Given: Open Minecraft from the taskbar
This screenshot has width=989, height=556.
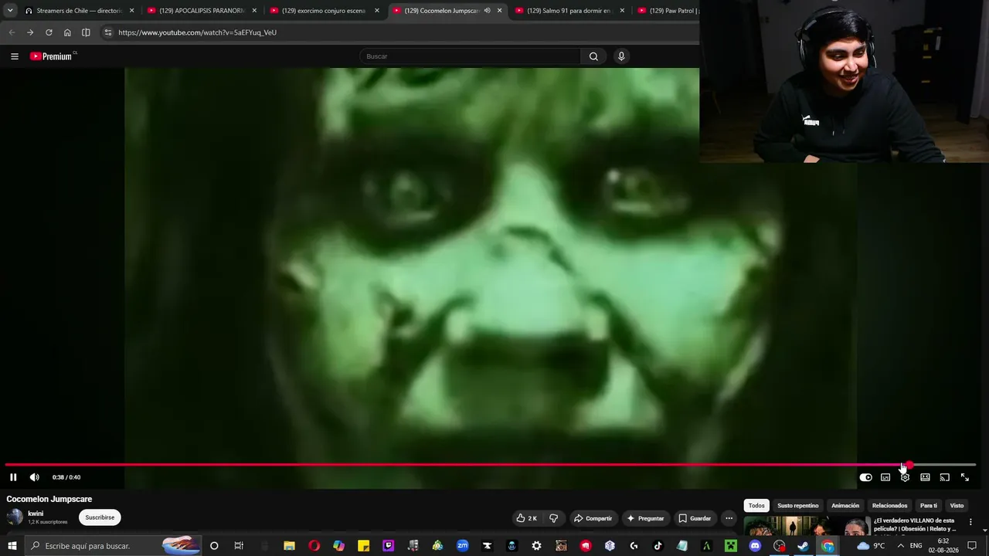Looking at the screenshot, I should 731,546.
